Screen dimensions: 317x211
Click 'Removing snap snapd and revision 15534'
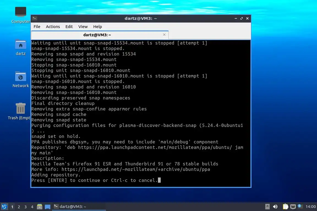[x=83, y=54]
